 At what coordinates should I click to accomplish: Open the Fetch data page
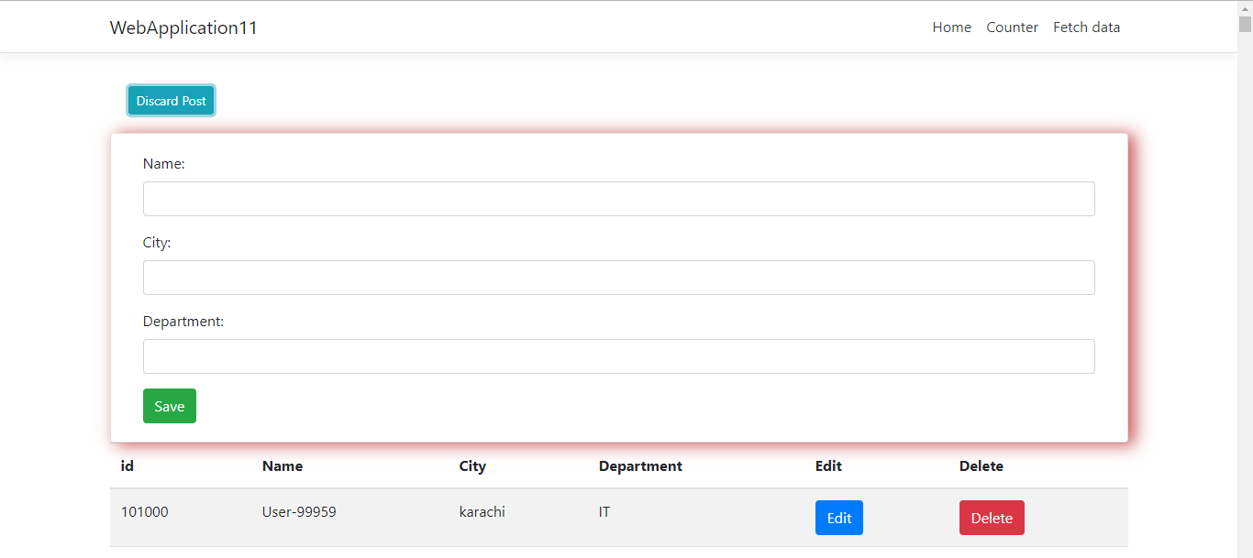coord(1086,27)
